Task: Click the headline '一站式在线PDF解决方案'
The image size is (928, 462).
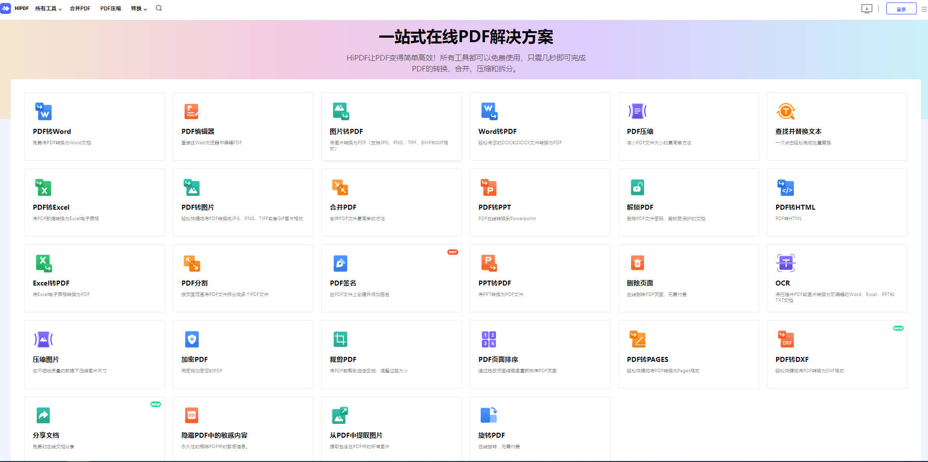Action: pos(466,37)
